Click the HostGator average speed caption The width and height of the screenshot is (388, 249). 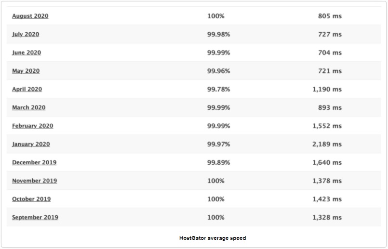(x=213, y=238)
